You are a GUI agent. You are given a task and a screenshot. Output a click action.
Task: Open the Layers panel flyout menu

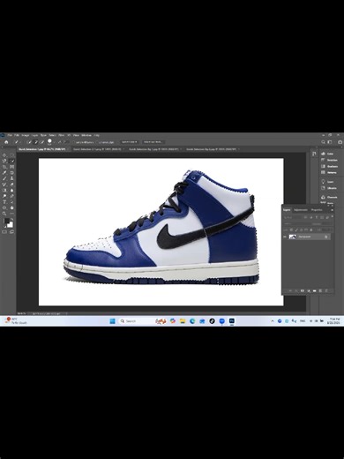[332, 210]
